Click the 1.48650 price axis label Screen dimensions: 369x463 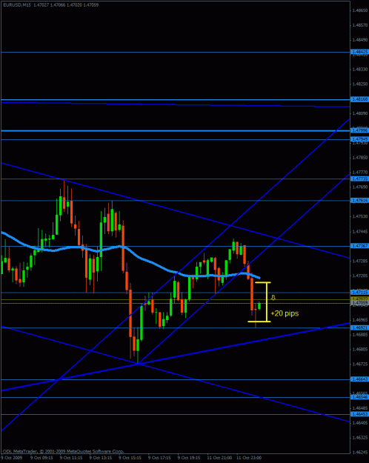pyautogui.click(x=360, y=10)
